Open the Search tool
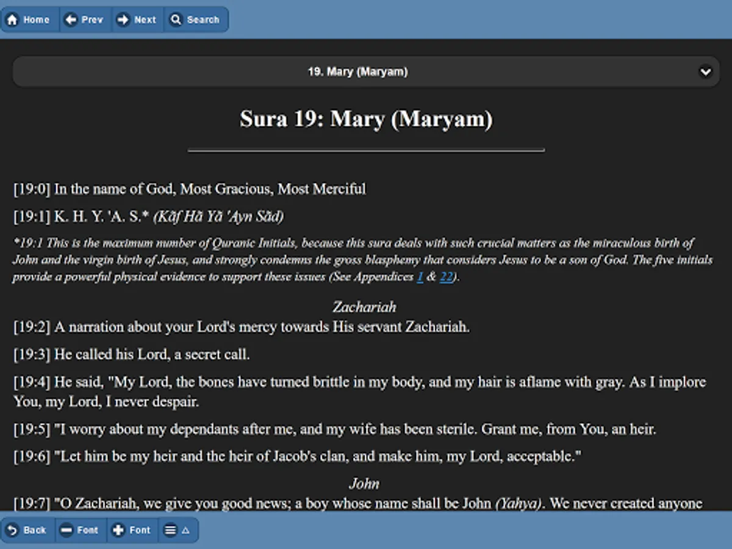The width and height of the screenshot is (732, 549). 196,20
